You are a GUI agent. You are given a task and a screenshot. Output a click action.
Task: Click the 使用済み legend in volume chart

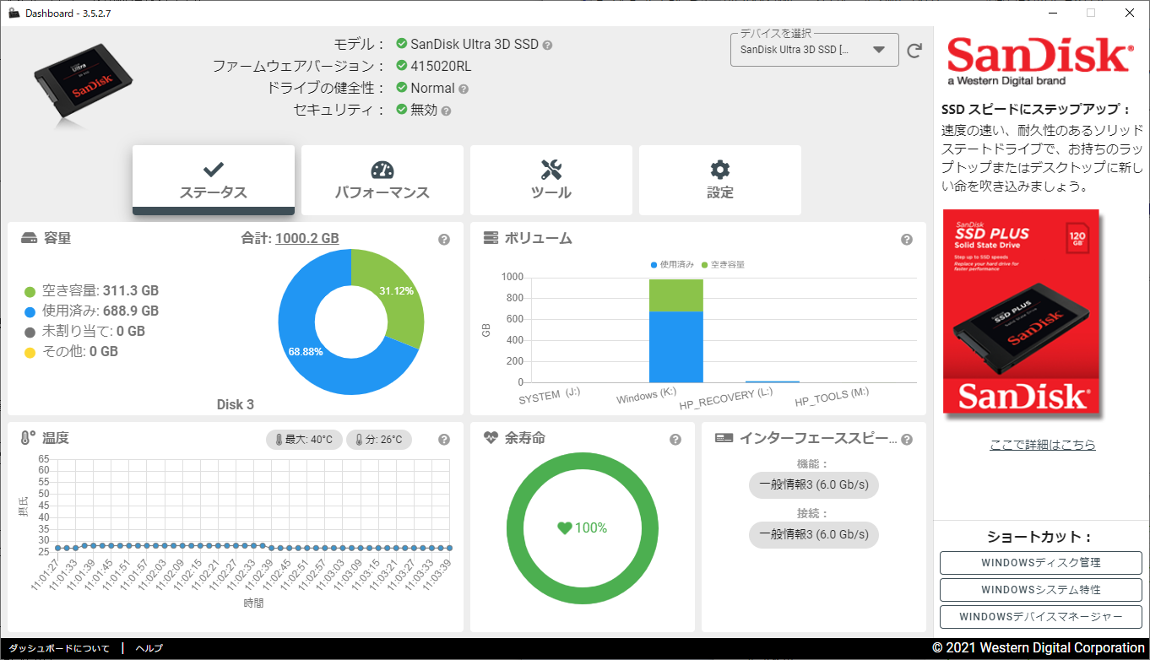(x=672, y=265)
